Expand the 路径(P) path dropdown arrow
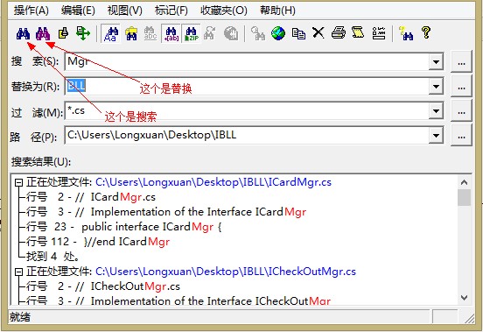The height and width of the screenshot is (332, 483). tap(436, 136)
